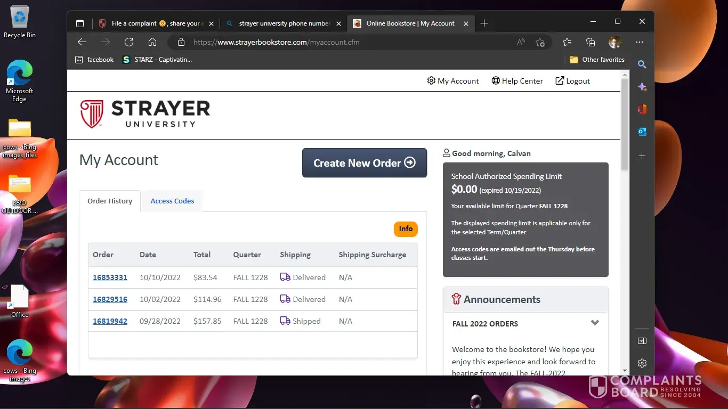Switch to Access Codes tab

pyautogui.click(x=172, y=201)
